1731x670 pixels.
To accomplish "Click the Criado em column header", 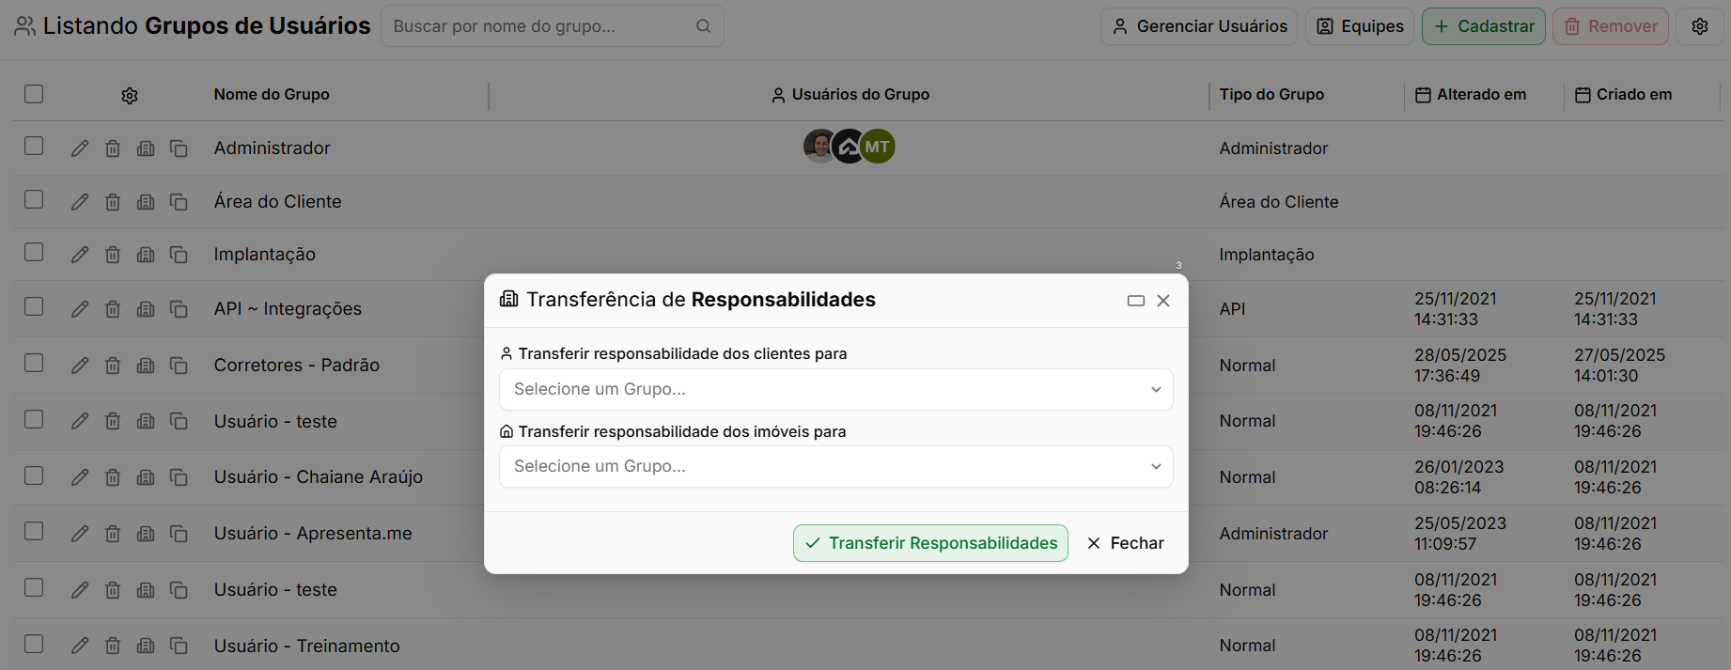I will click(1624, 94).
